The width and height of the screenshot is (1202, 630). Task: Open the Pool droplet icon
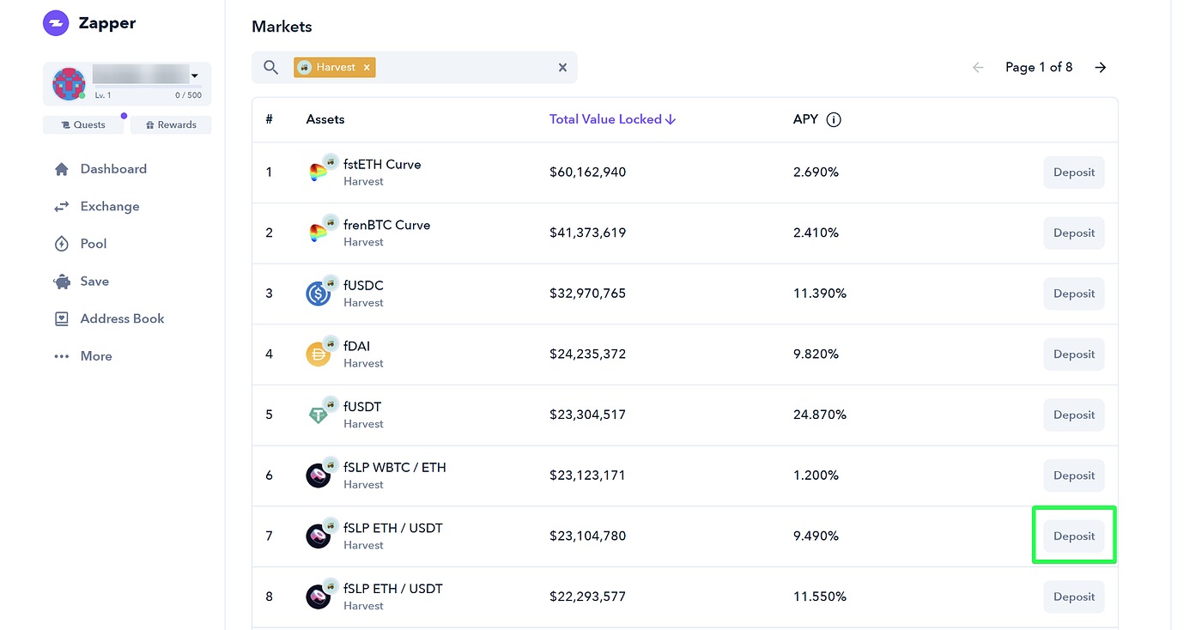(x=62, y=244)
